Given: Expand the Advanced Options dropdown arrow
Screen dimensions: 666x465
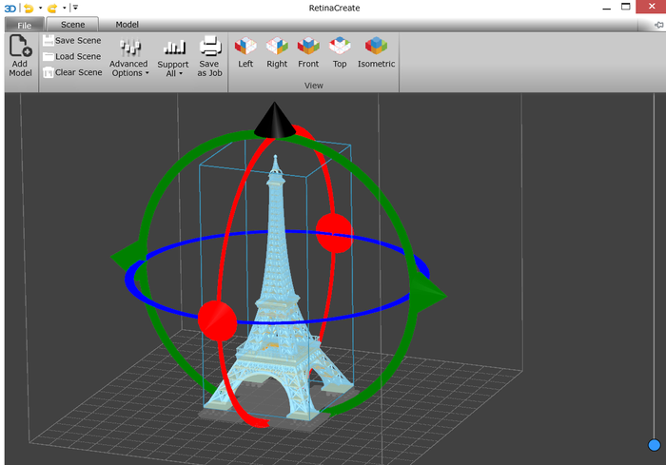Looking at the screenshot, I should coord(147,73).
